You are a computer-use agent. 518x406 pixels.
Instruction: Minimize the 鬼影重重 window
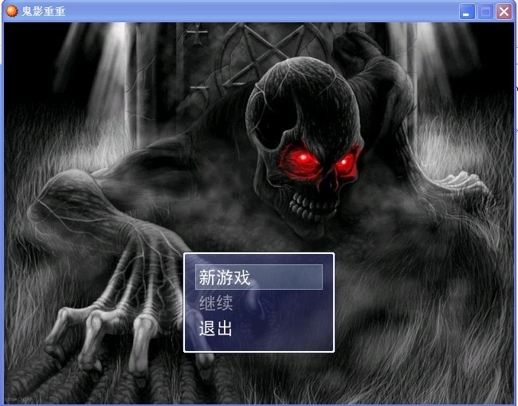pyautogui.click(x=467, y=12)
